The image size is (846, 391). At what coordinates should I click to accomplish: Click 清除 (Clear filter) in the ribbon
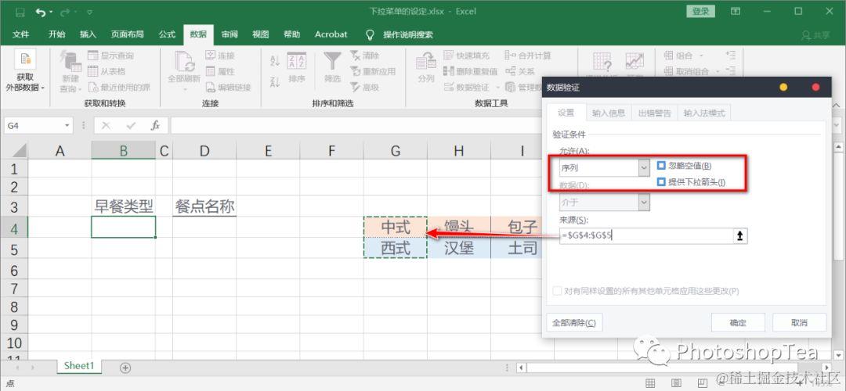click(x=365, y=56)
